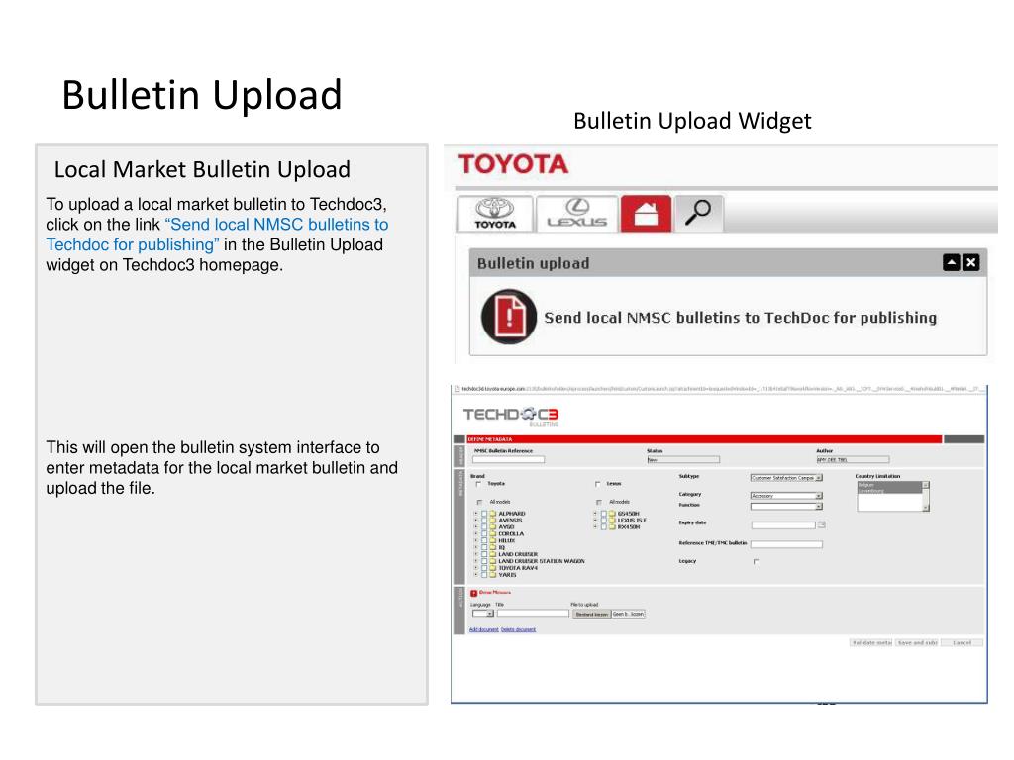Open the Category dropdown
Image resolution: width=1014 pixels, height=760 pixels.
tap(786, 496)
